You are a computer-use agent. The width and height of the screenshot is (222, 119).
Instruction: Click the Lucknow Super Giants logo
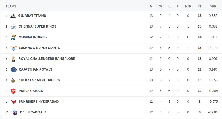click(x=13, y=48)
